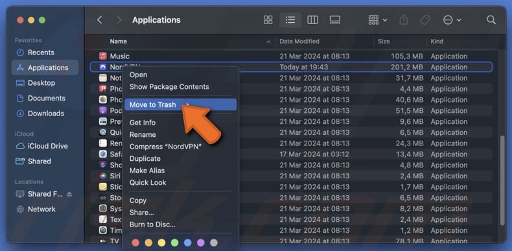Select the Music app icon
The width and height of the screenshot is (512, 251).
coord(103,56)
